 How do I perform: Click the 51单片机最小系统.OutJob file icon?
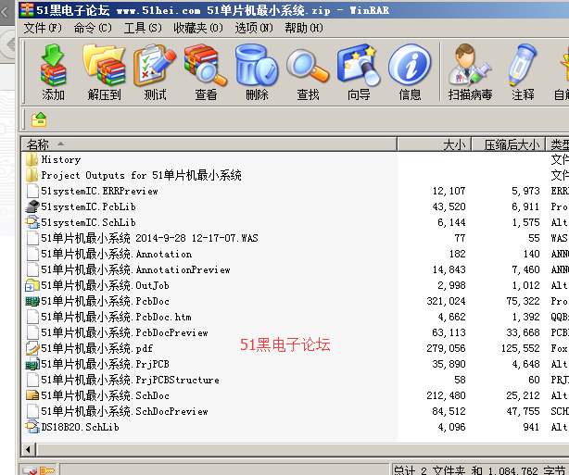(x=32, y=285)
